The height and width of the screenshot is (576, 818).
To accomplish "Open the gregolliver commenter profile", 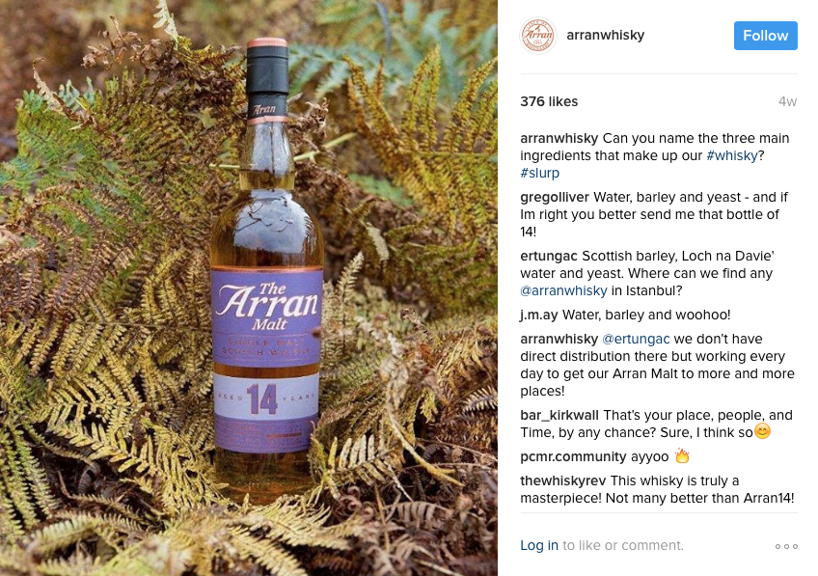I will tap(555, 197).
